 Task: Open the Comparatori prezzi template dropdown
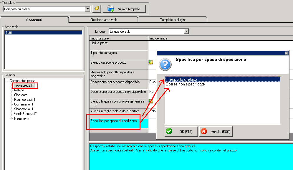[x=88, y=9]
